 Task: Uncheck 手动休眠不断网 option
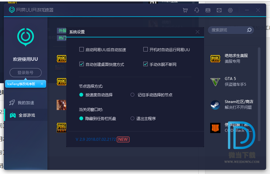point(146,64)
